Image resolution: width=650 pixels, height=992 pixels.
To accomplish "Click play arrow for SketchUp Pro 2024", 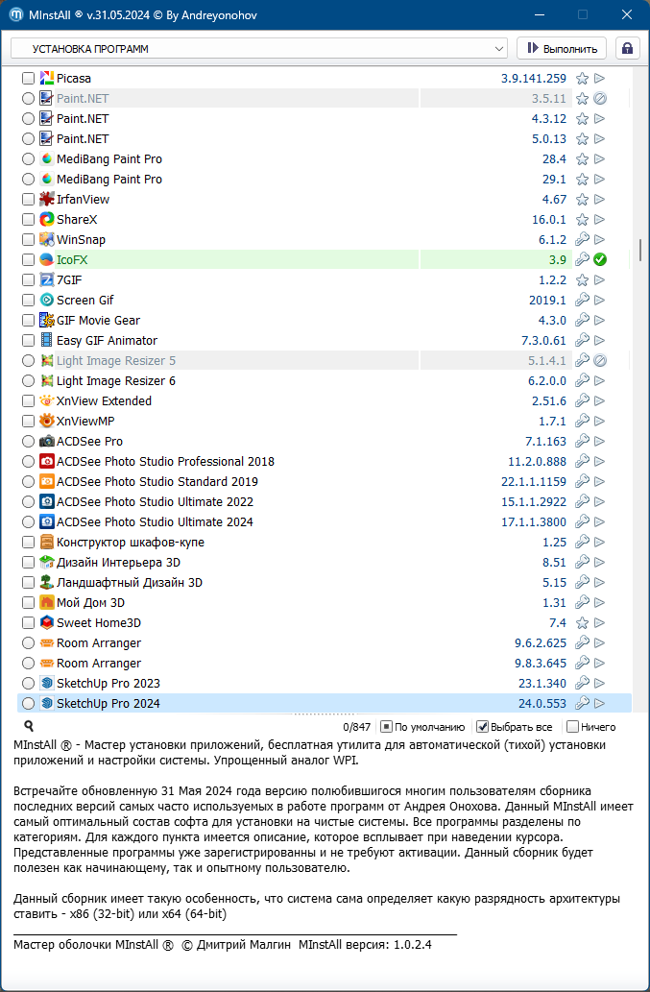I will coord(599,703).
